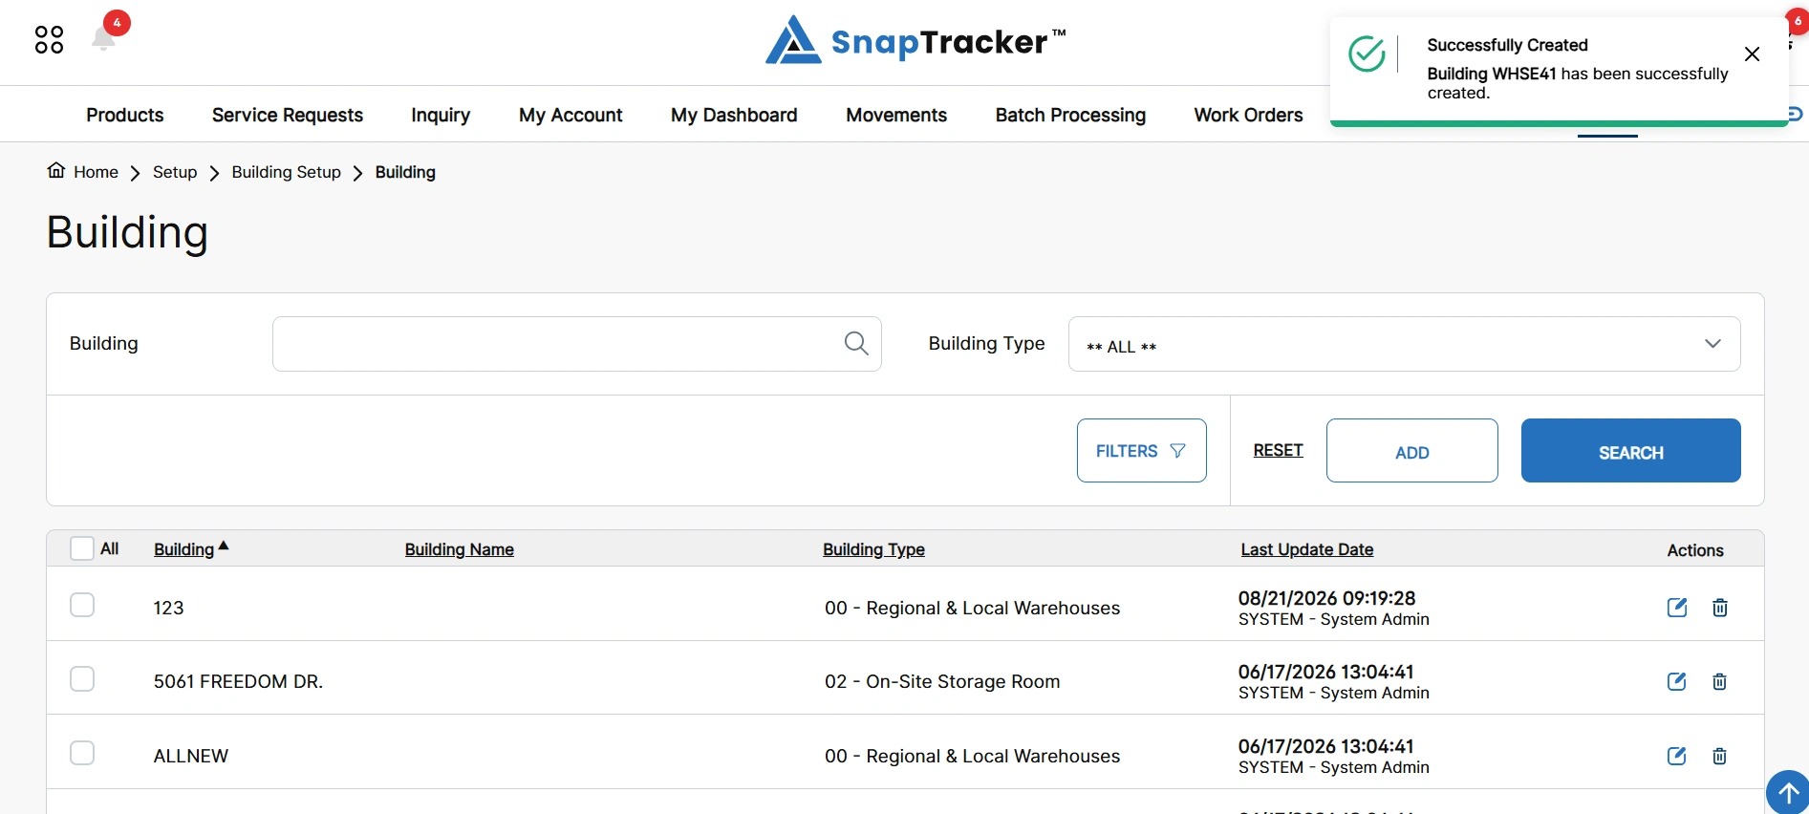Click the magnifier icon in Building field
The image size is (1809, 814).
point(856,343)
